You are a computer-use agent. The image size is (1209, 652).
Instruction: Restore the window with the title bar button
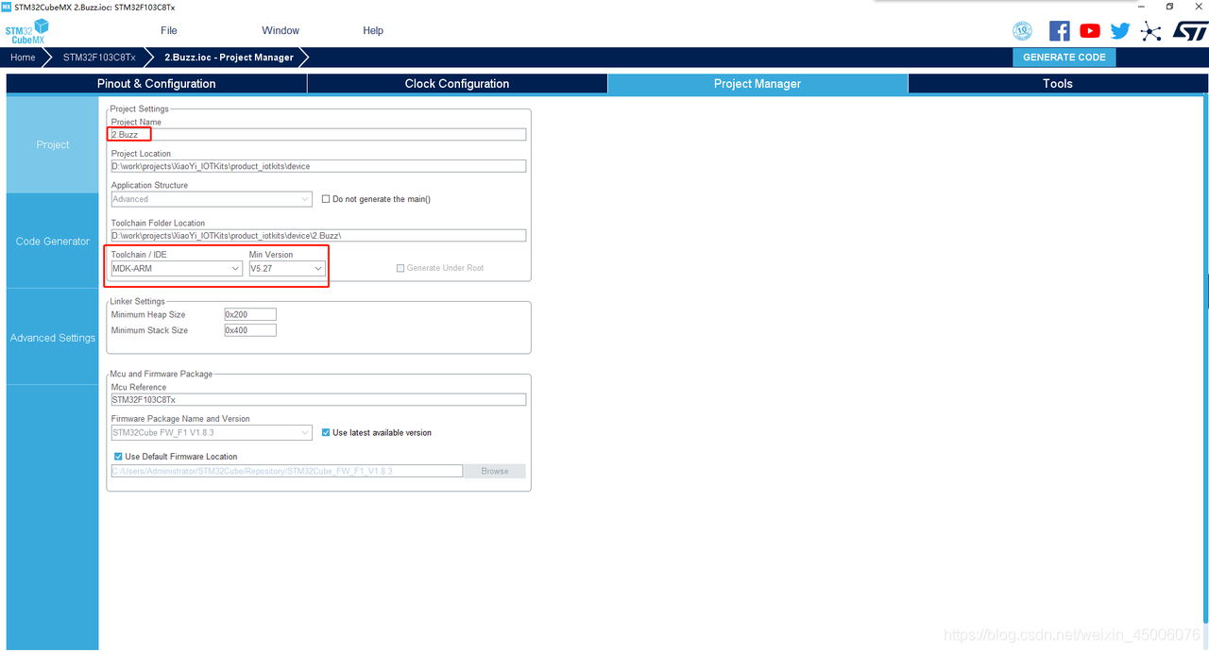click(1169, 7)
